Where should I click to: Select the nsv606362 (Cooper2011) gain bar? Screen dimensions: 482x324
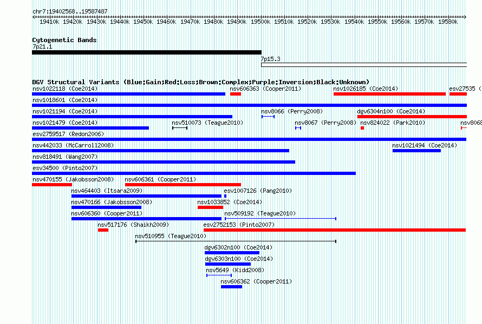point(231,287)
